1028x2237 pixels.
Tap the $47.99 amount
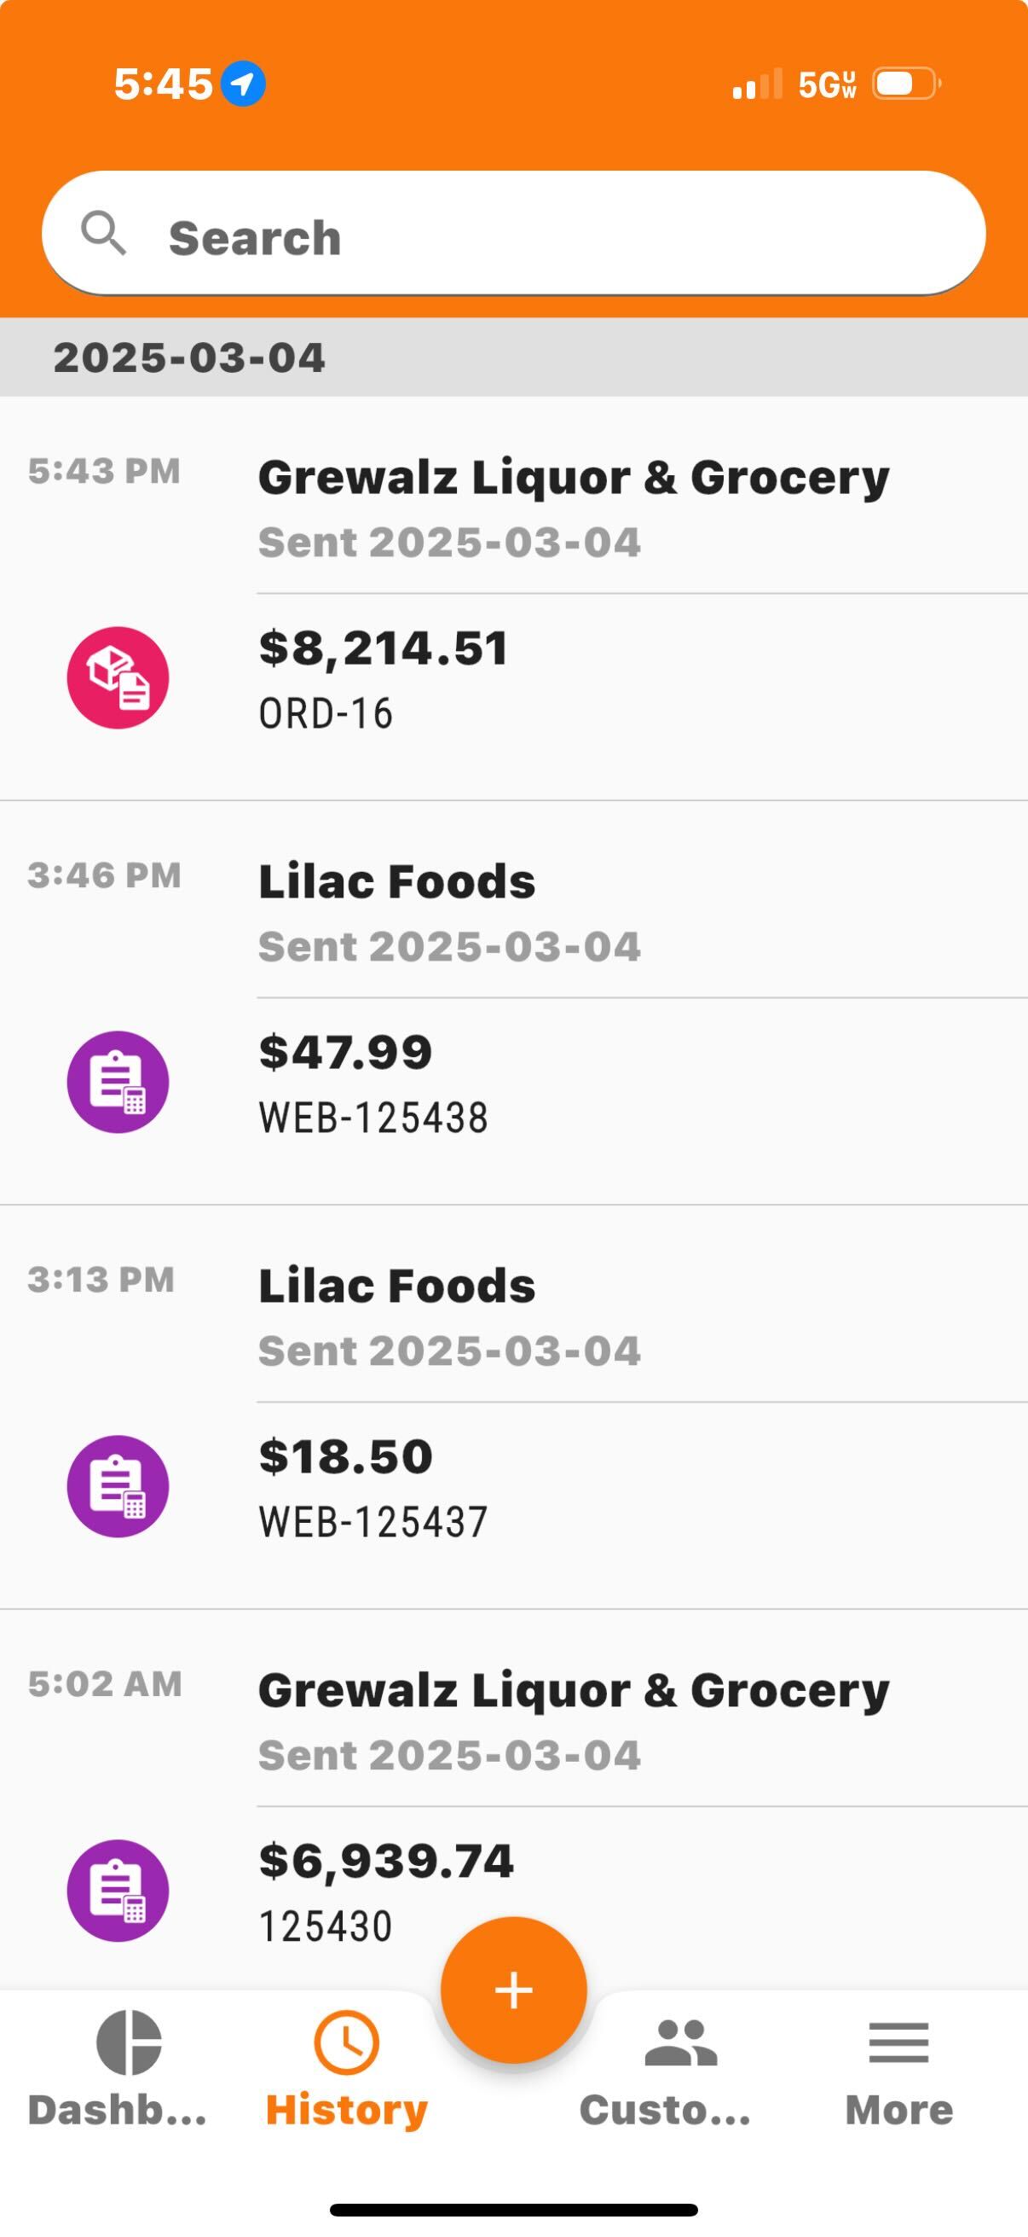coord(345,1052)
